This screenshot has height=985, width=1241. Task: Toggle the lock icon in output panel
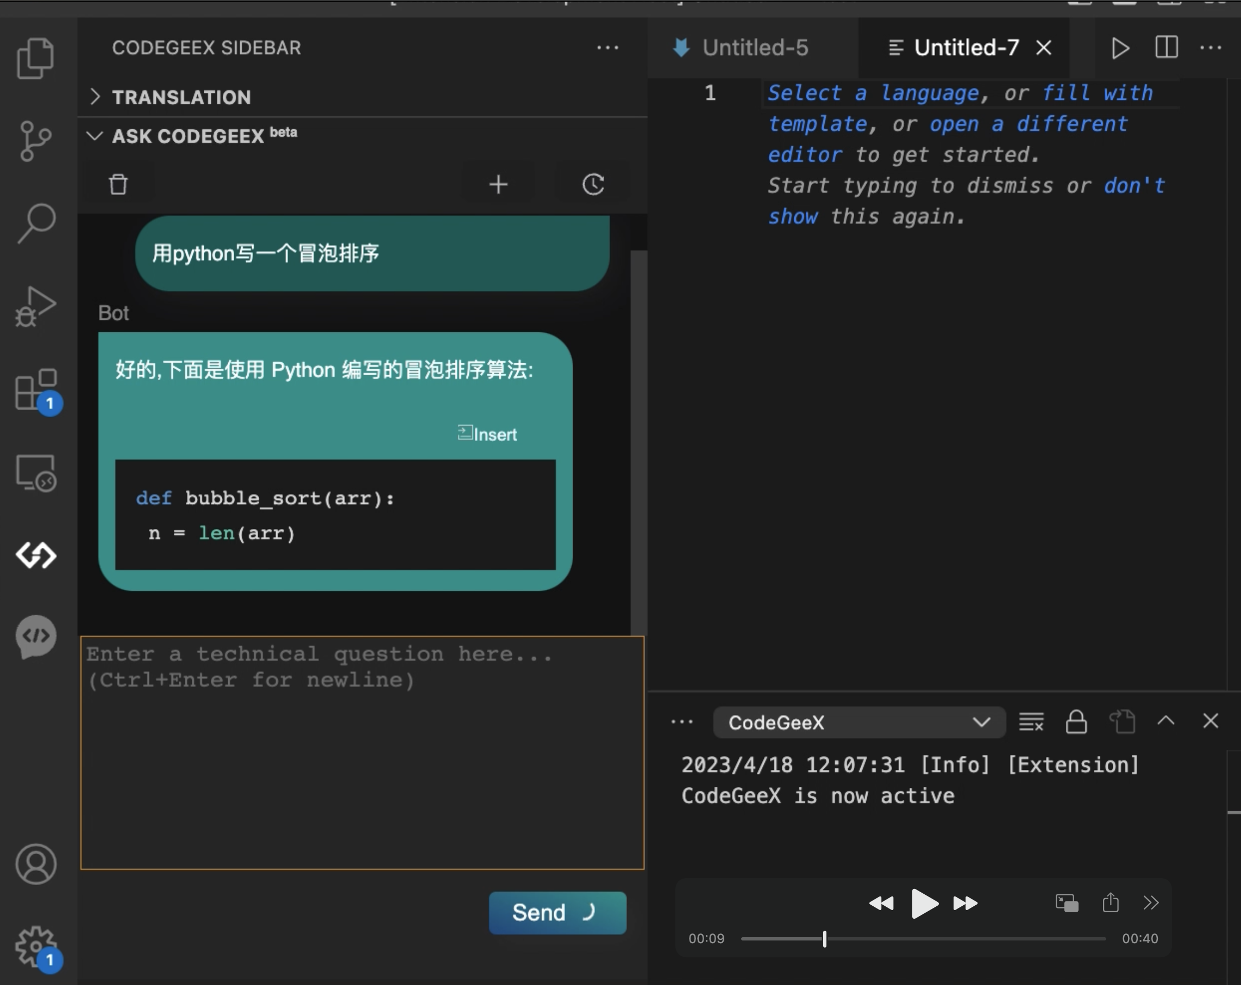click(x=1075, y=721)
